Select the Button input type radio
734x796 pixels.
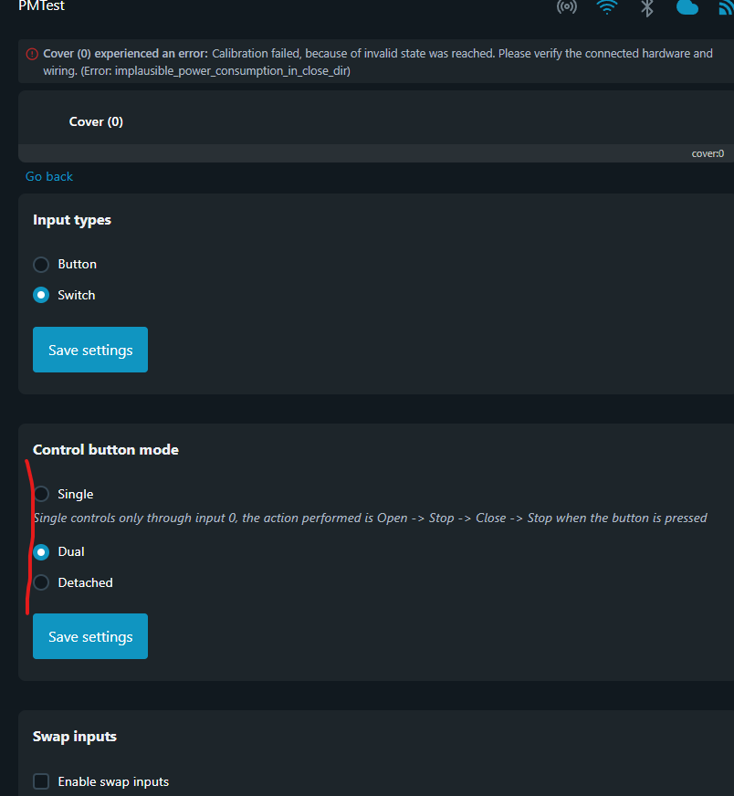pos(41,265)
